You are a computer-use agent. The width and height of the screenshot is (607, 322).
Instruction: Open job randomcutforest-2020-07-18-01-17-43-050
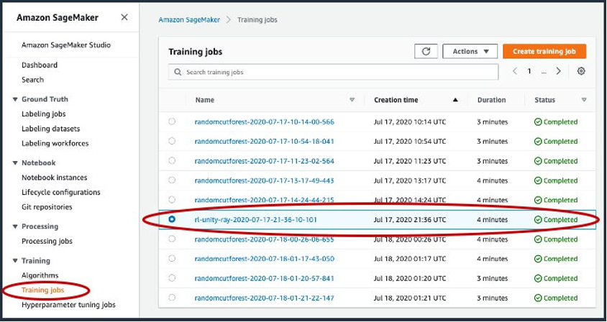click(265, 259)
